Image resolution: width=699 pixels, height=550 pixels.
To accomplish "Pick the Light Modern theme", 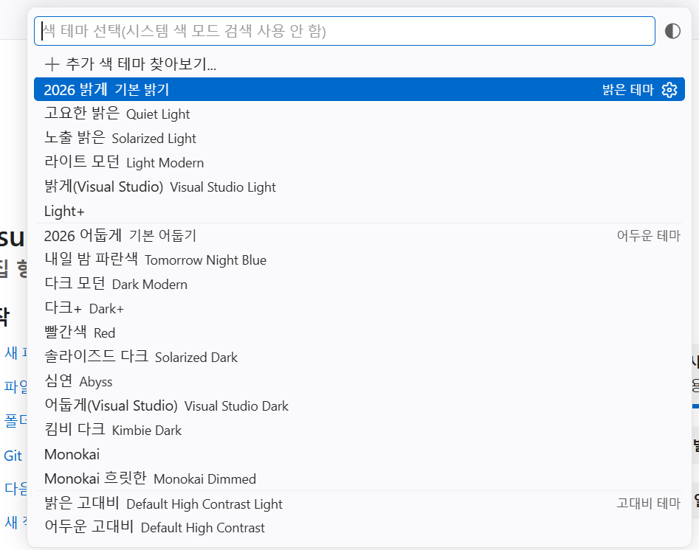I will tap(359, 162).
